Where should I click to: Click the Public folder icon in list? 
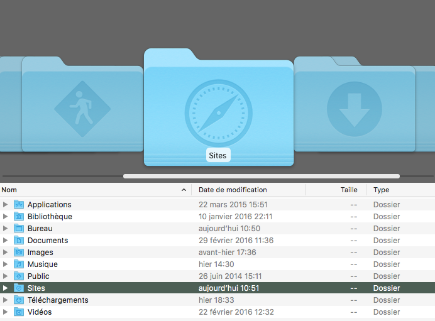point(19,276)
